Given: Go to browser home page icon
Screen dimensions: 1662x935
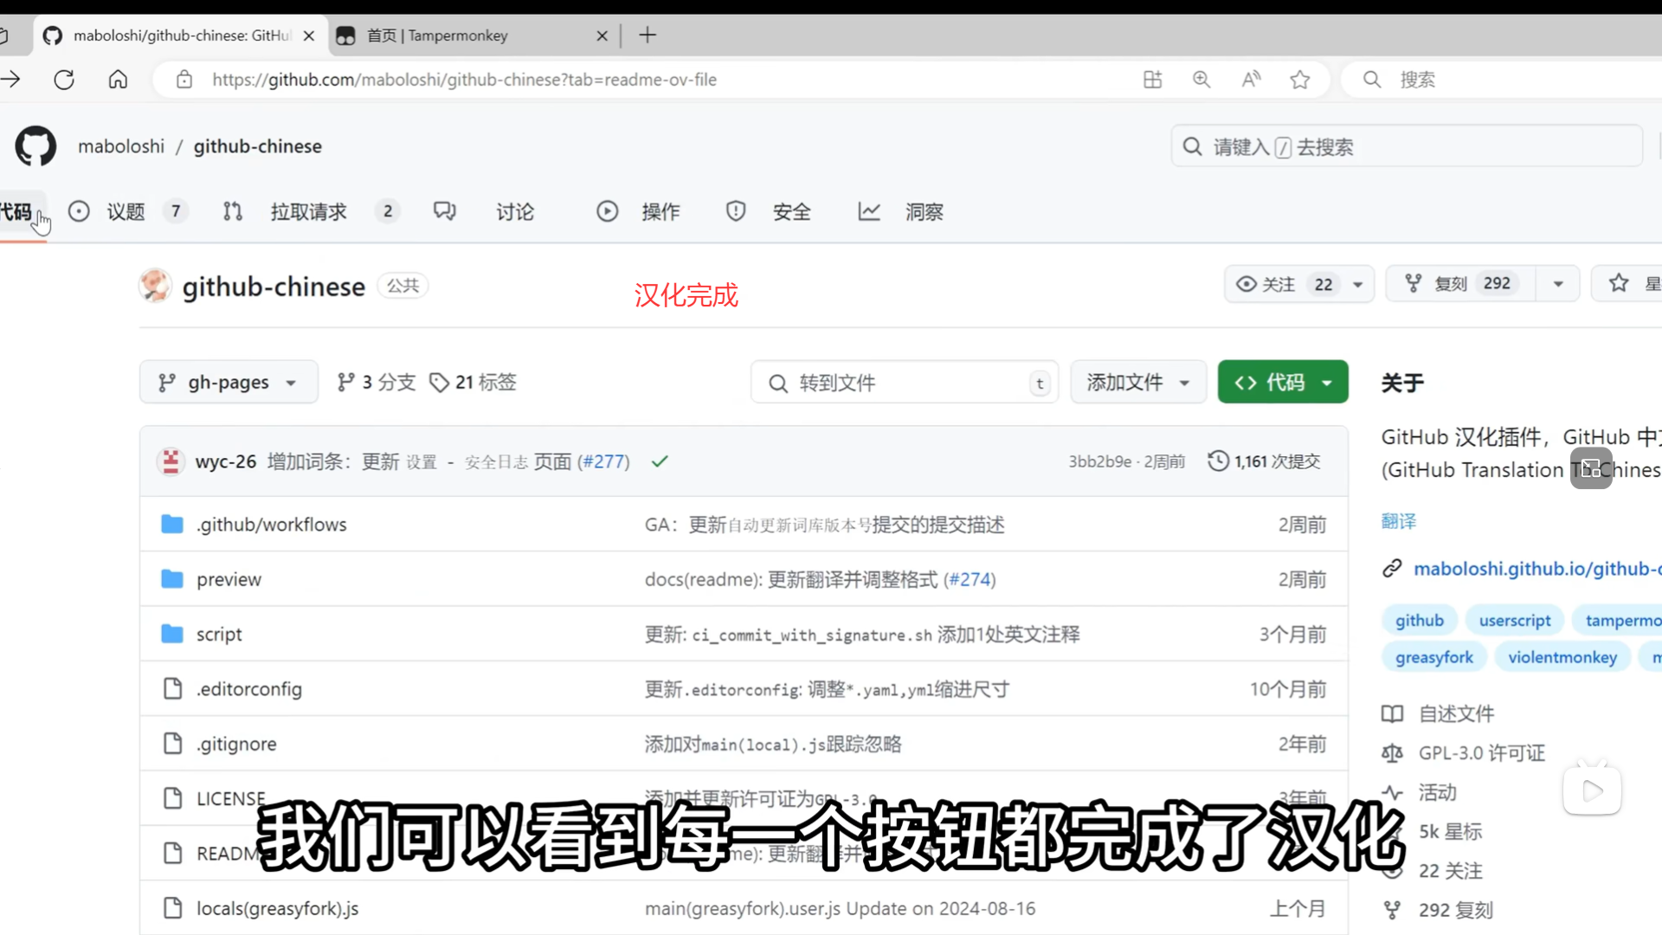Looking at the screenshot, I should (x=118, y=80).
